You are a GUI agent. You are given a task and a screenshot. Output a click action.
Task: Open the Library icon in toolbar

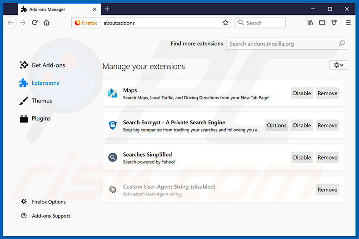[x=310, y=23]
